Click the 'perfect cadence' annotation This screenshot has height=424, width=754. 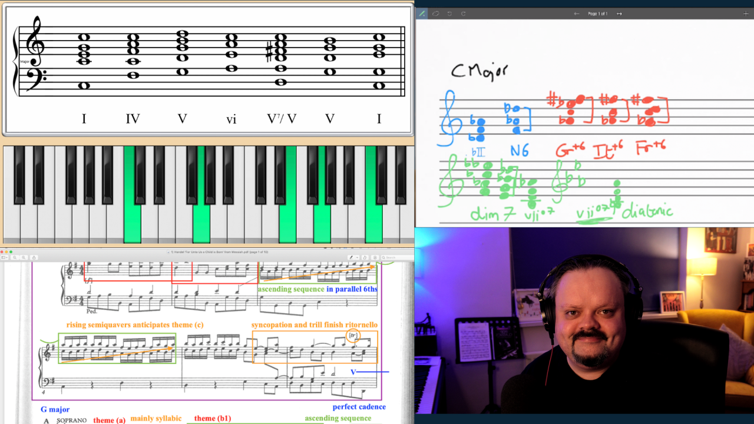[359, 407]
